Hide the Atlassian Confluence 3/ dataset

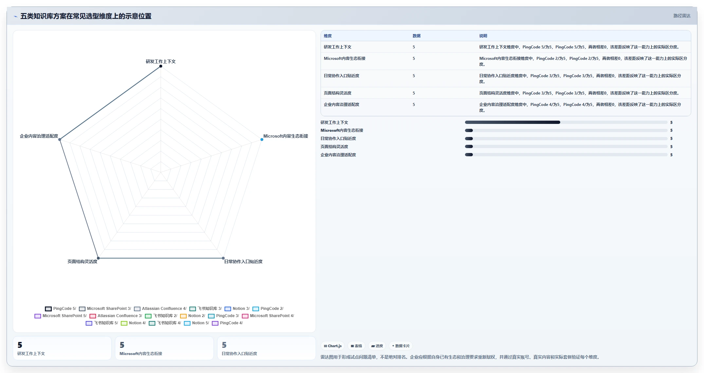(116, 316)
